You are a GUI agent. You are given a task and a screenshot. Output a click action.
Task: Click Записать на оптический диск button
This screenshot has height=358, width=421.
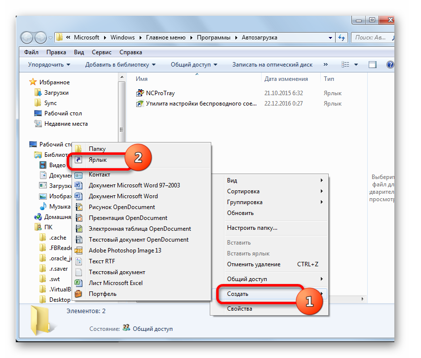pos(272,65)
